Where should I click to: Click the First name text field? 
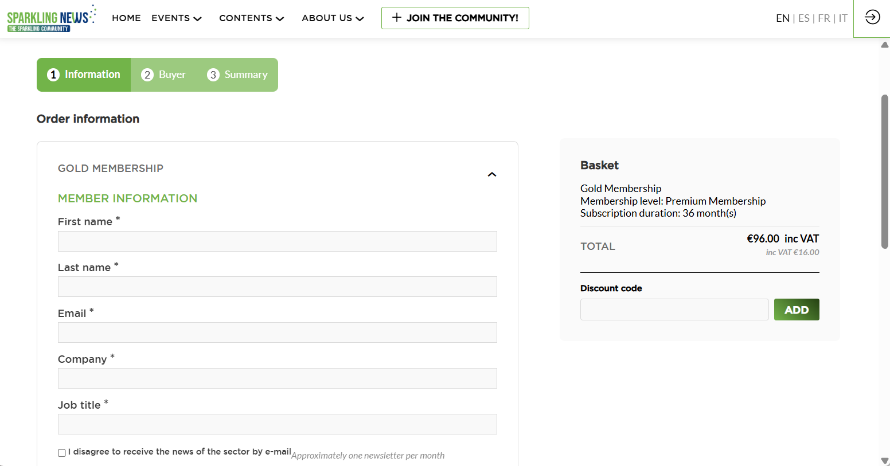[277, 241]
